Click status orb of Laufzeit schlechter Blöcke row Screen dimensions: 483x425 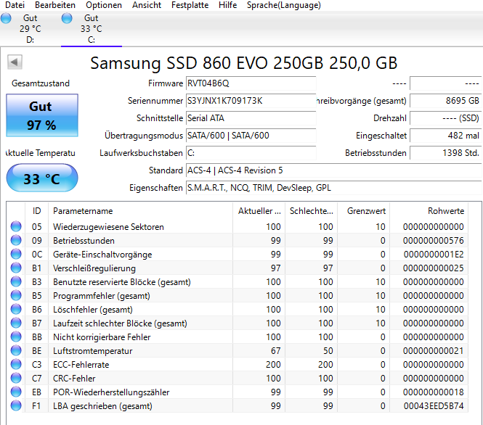tap(16, 323)
